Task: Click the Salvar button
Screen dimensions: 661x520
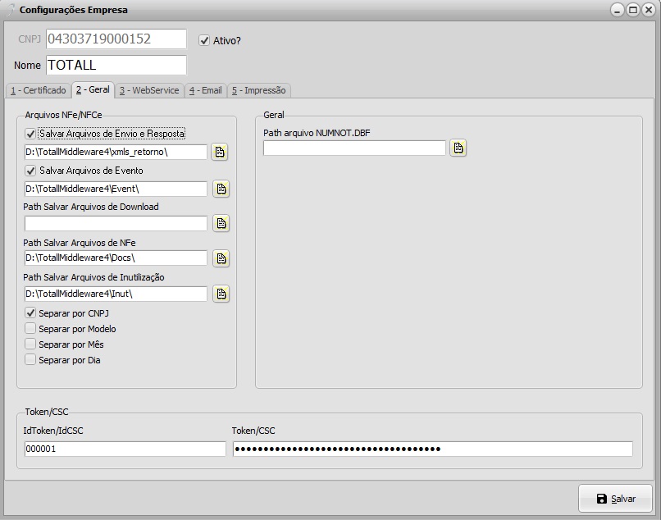Action: point(615,499)
